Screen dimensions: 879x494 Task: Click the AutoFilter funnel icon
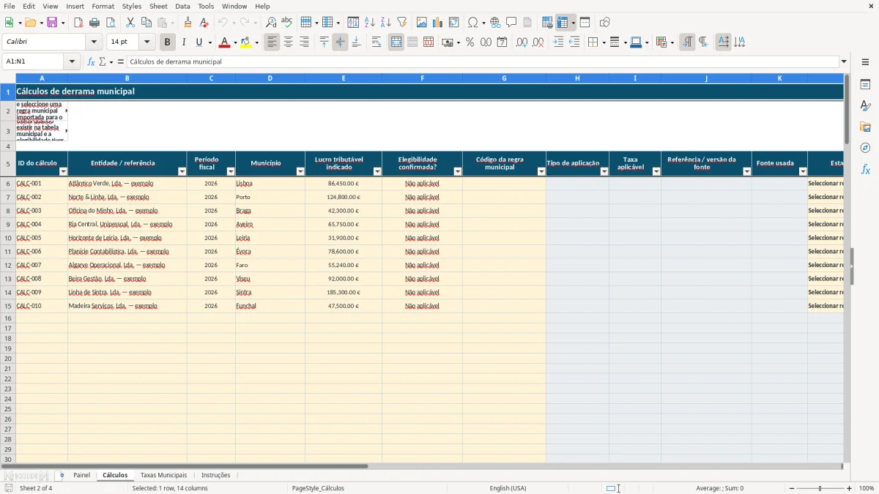tap(402, 23)
